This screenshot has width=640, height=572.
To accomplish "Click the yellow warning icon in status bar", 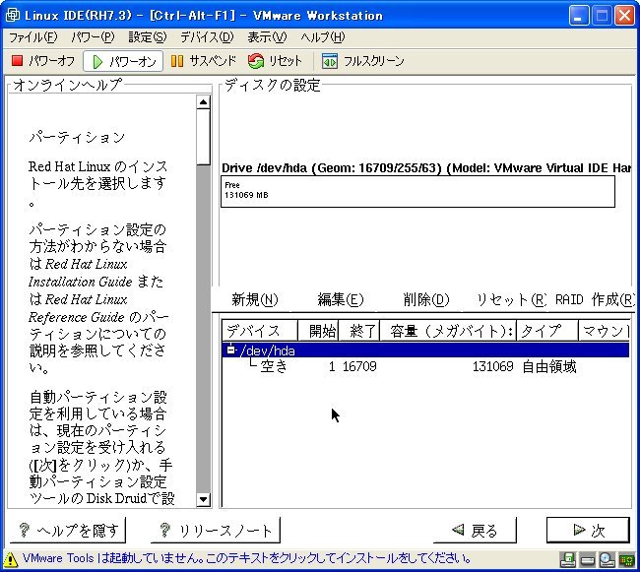I will coord(12,559).
